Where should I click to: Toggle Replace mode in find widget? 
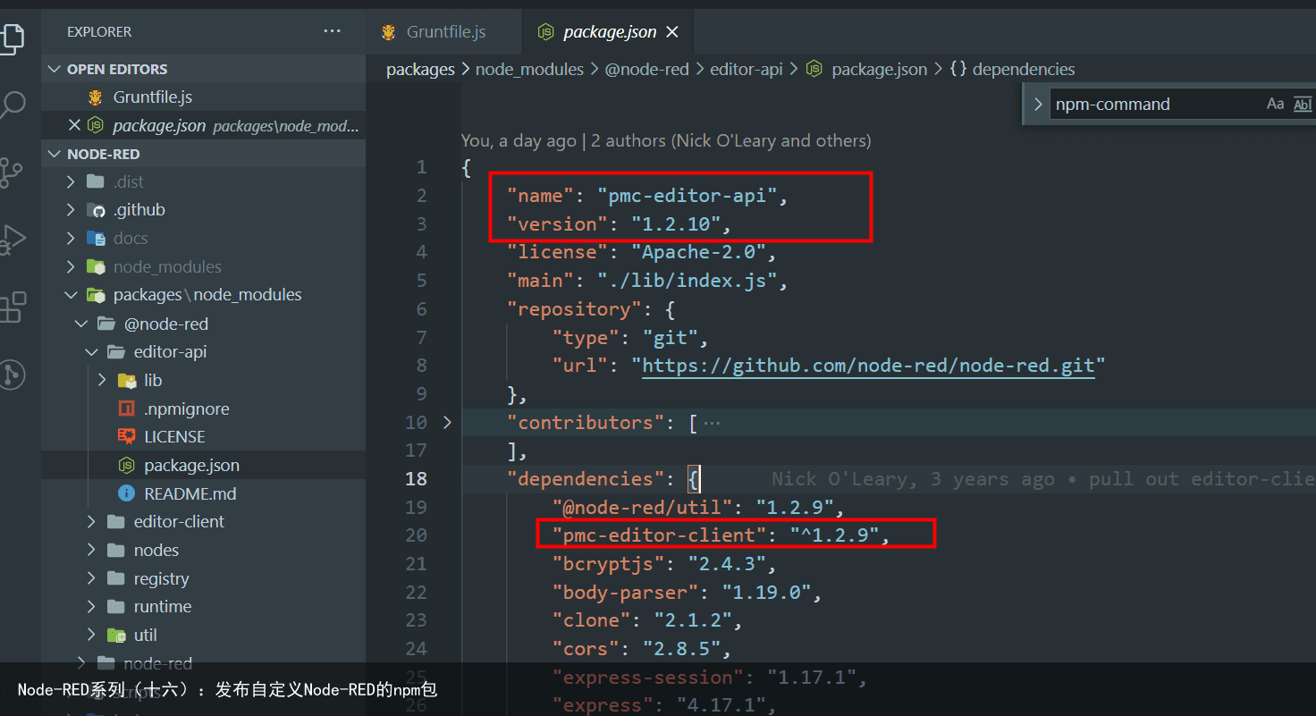tap(1037, 105)
